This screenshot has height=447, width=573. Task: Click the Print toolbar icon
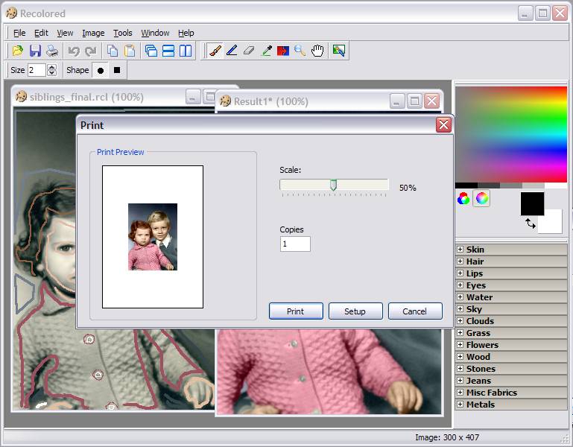pos(52,51)
